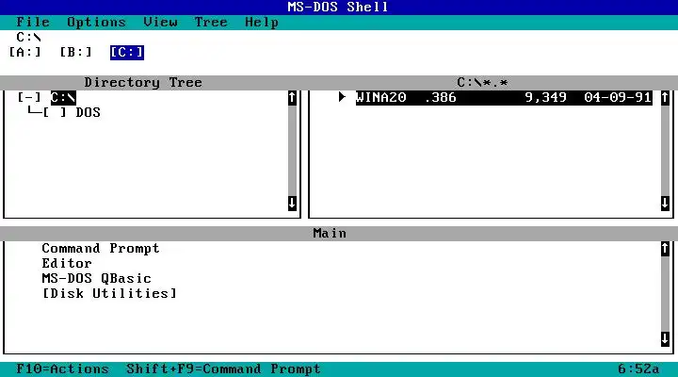Click Directory Tree scrollbar up arrow

pos(292,98)
